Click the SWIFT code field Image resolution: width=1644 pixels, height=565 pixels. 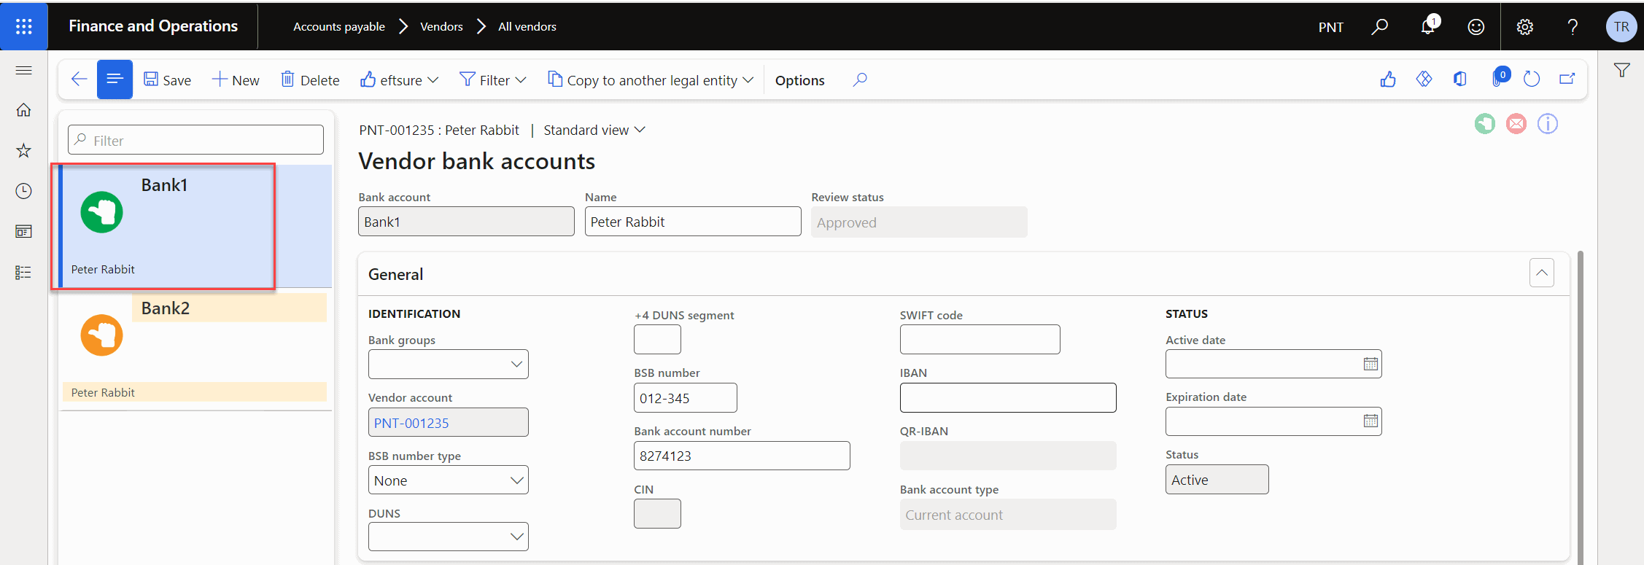tap(980, 340)
